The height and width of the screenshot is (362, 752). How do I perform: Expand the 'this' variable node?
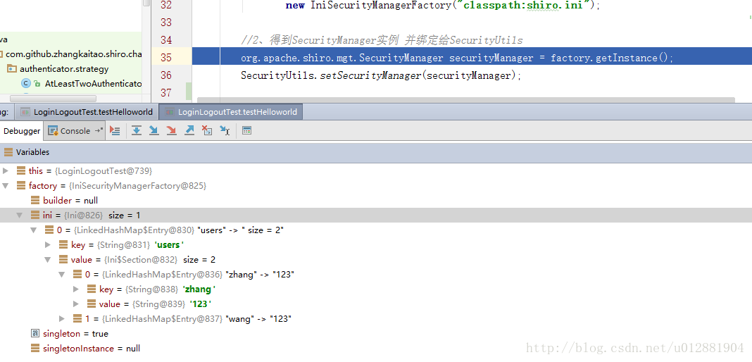coord(5,170)
